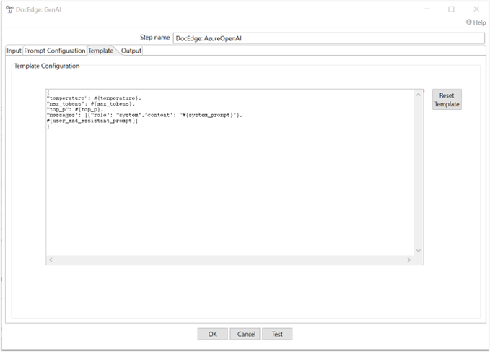Image resolution: width=490 pixels, height=352 pixels.
Task: Select the Template tab
Action: pyautogui.click(x=100, y=51)
